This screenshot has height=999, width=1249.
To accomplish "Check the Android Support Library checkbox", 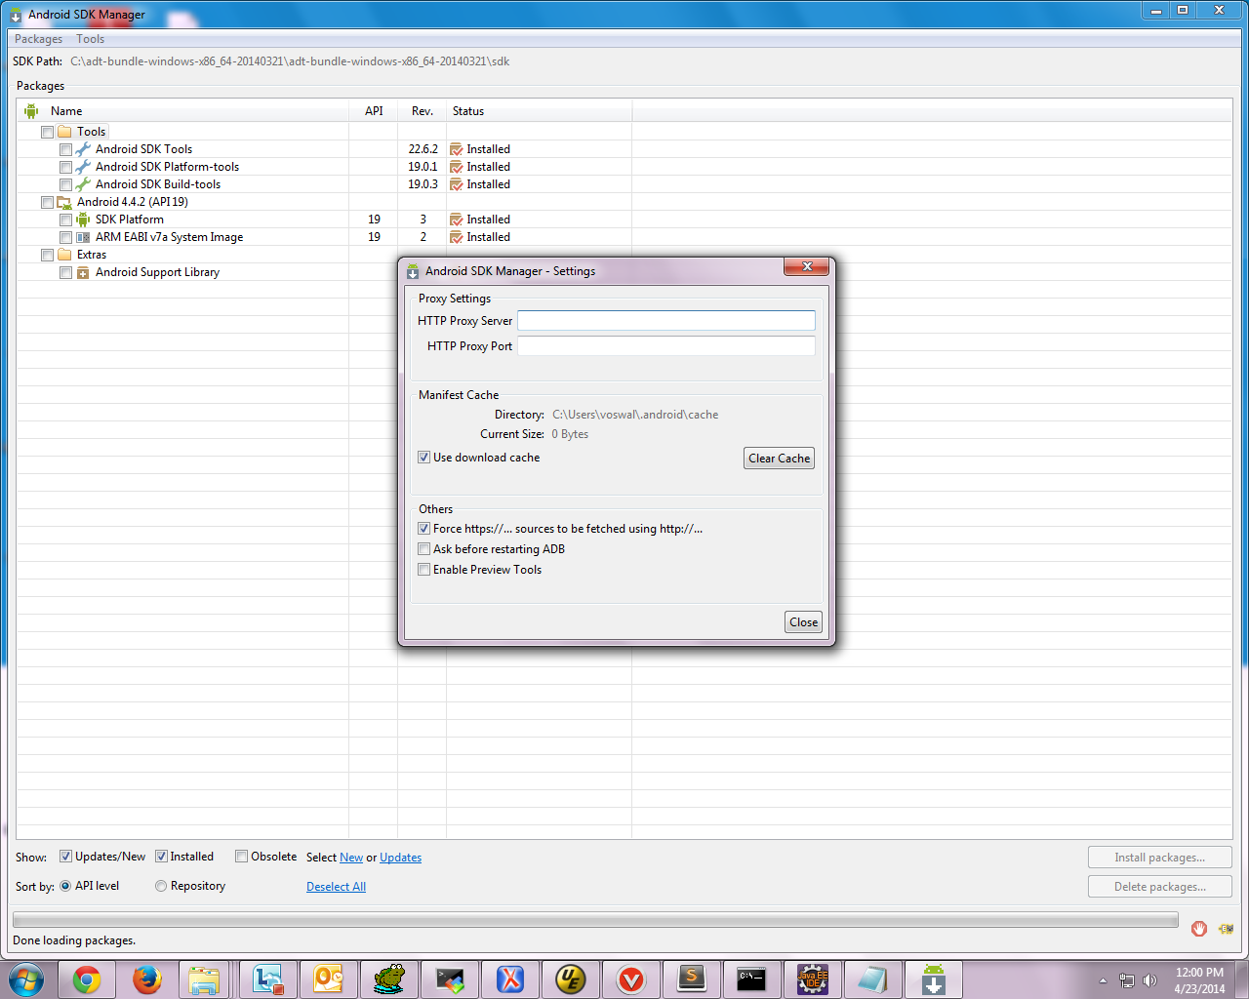I will (65, 272).
